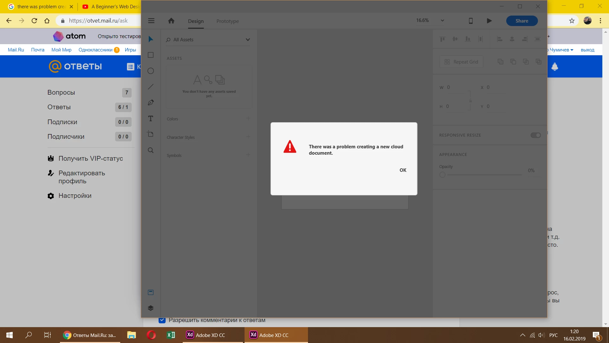Open the Layers panel icon
Image resolution: width=609 pixels, height=343 pixels.
[151, 308]
